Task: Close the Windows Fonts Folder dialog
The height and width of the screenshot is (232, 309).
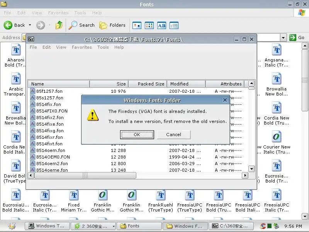Action: click(x=225, y=100)
